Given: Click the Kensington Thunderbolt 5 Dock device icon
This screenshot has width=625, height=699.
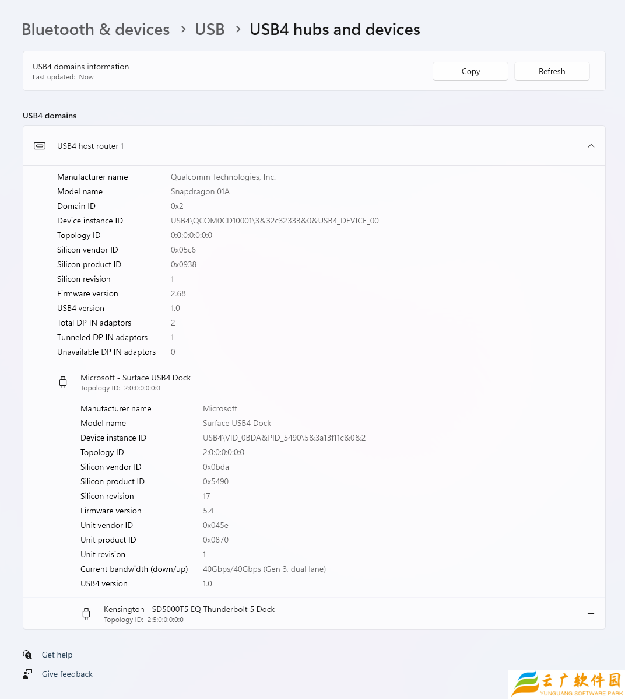Looking at the screenshot, I should 86,614.
